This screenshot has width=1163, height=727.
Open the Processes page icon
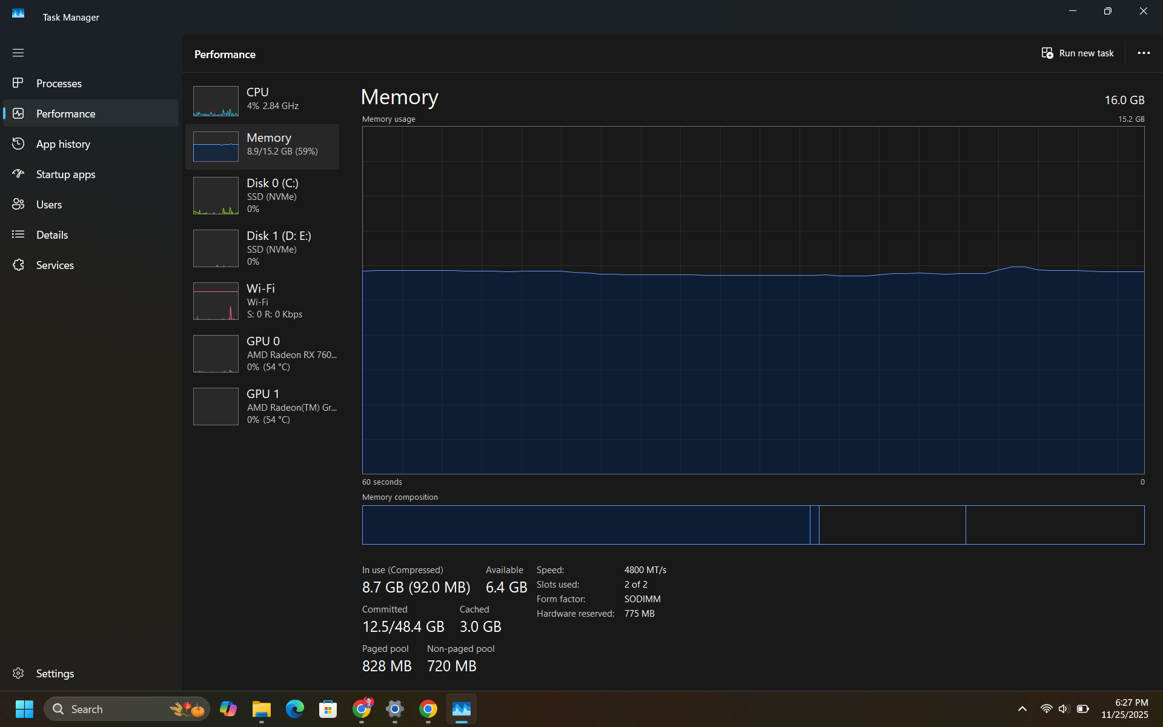click(x=18, y=83)
